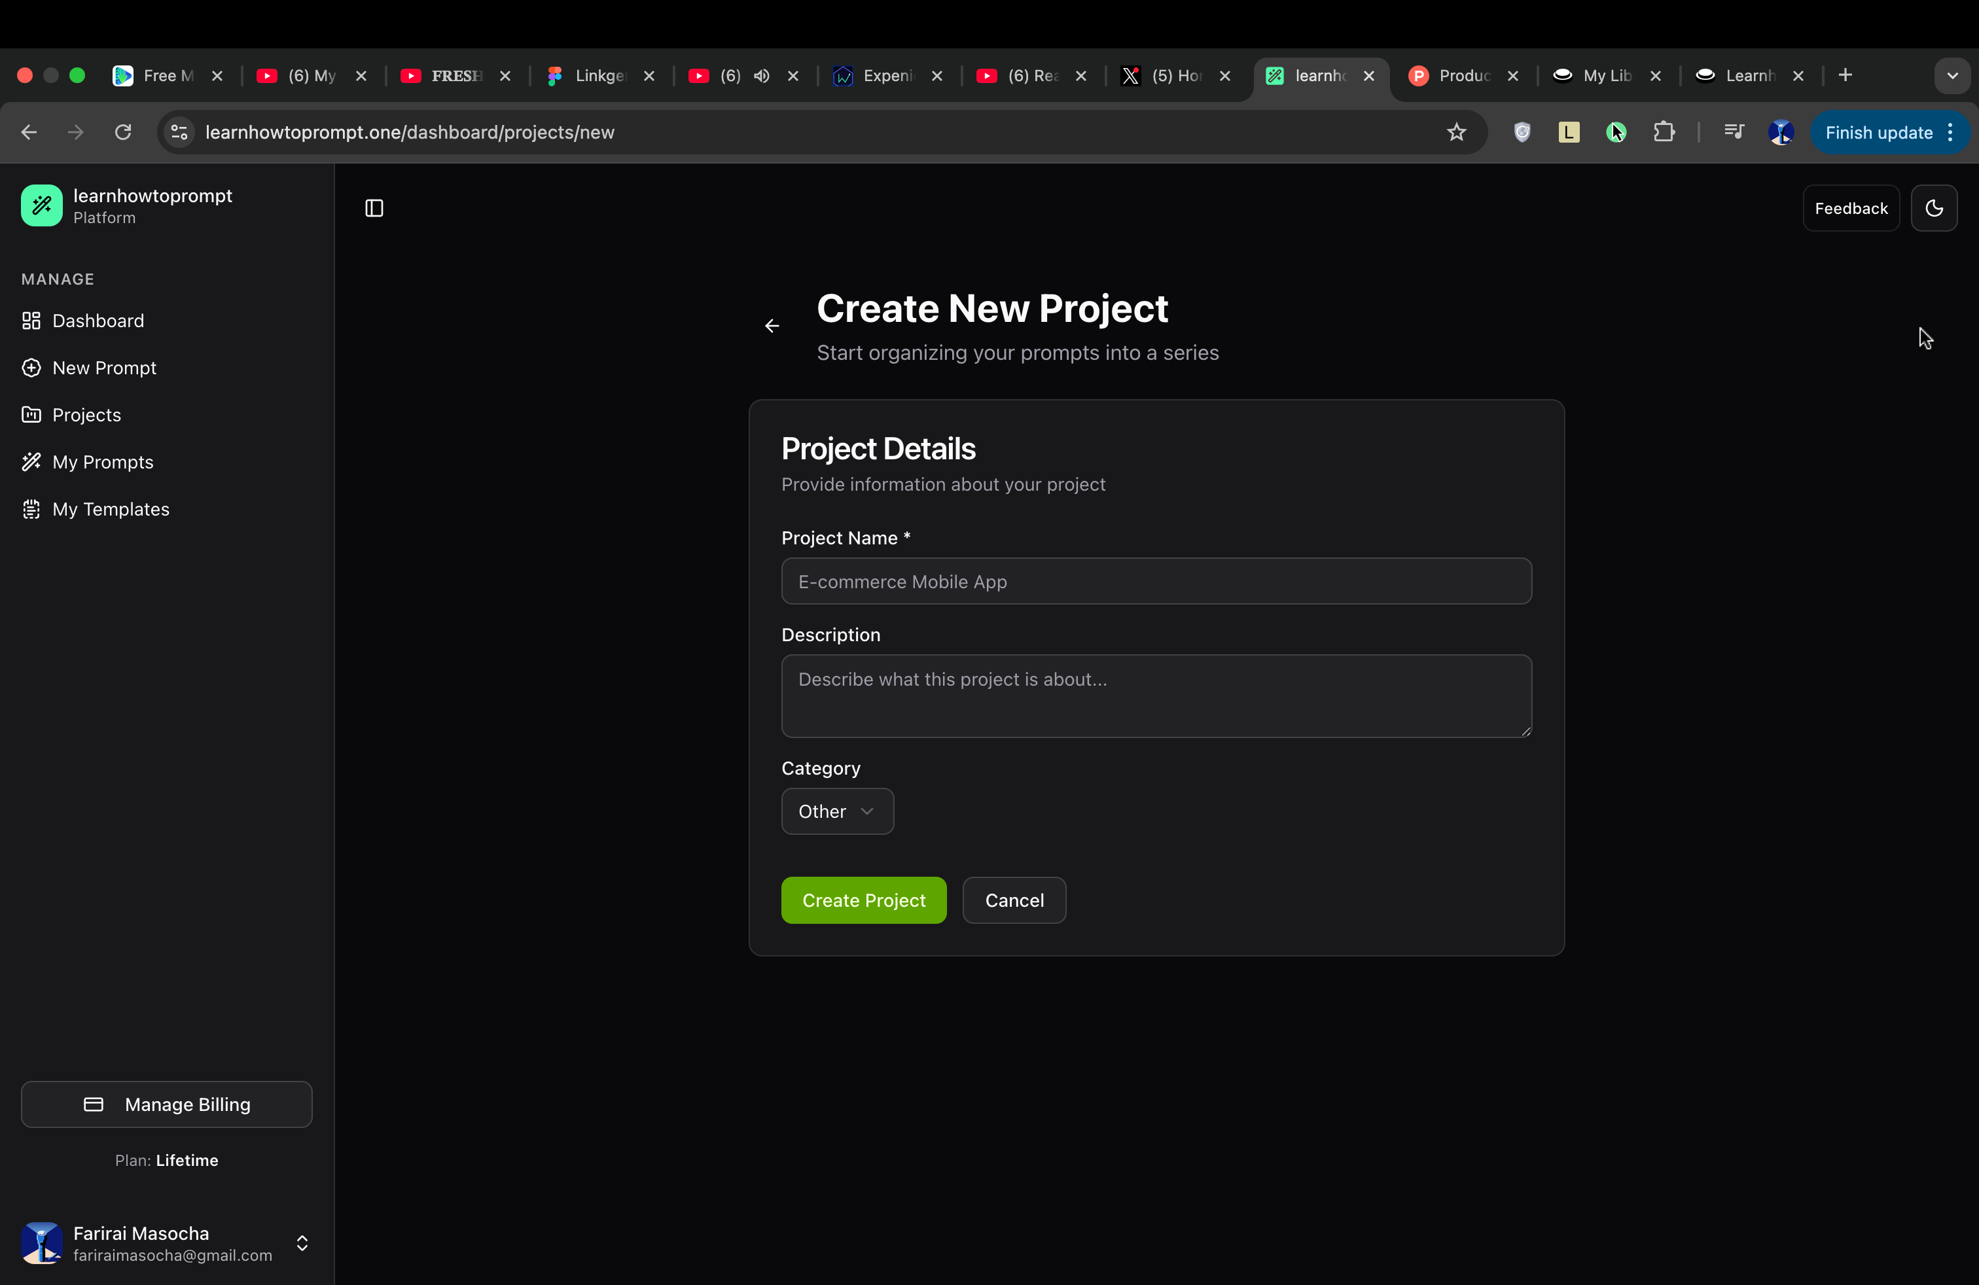The height and width of the screenshot is (1285, 1979).
Task: Select the Dashboard icon in the sidebar
Action: (x=31, y=321)
